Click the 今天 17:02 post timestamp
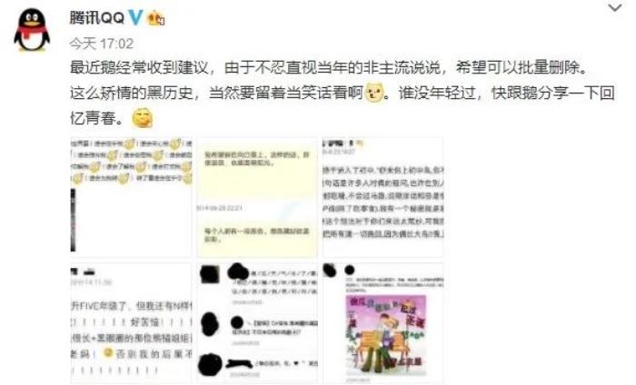 (x=101, y=44)
